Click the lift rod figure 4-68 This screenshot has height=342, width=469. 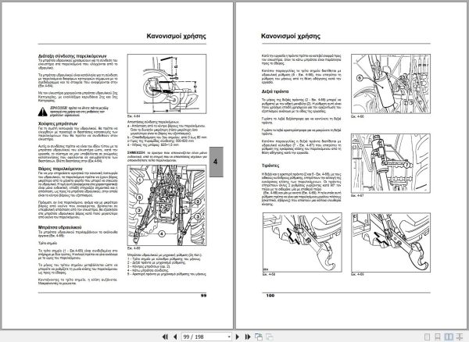pyautogui.click(x=302, y=242)
